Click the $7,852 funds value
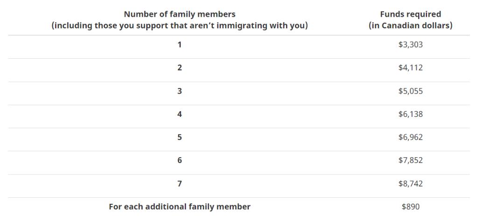Screen dimensions: 504x222 click(410, 160)
